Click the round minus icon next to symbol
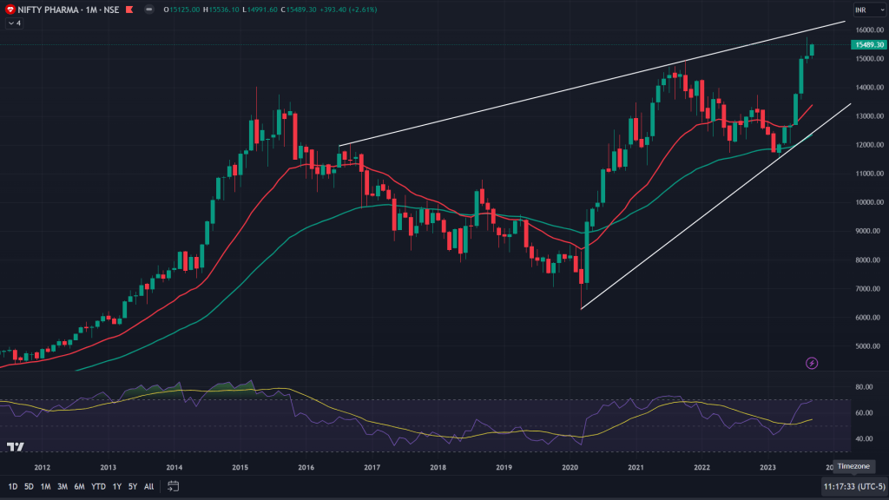 pos(148,10)
